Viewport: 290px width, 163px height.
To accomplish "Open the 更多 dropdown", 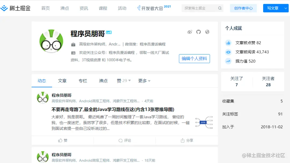I will 144,81.
